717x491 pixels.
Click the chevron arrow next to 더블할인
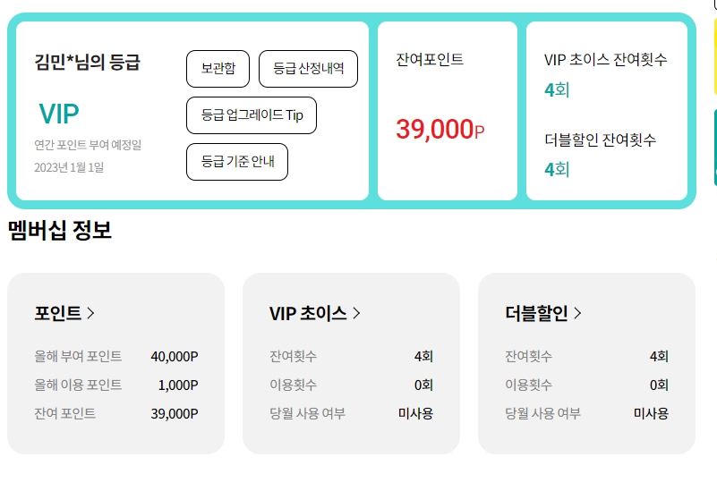pos(577,313)
